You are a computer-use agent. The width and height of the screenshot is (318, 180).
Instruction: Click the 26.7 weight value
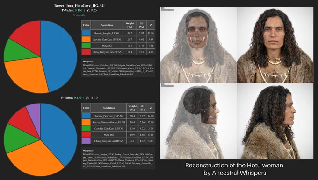pos(130,39)
